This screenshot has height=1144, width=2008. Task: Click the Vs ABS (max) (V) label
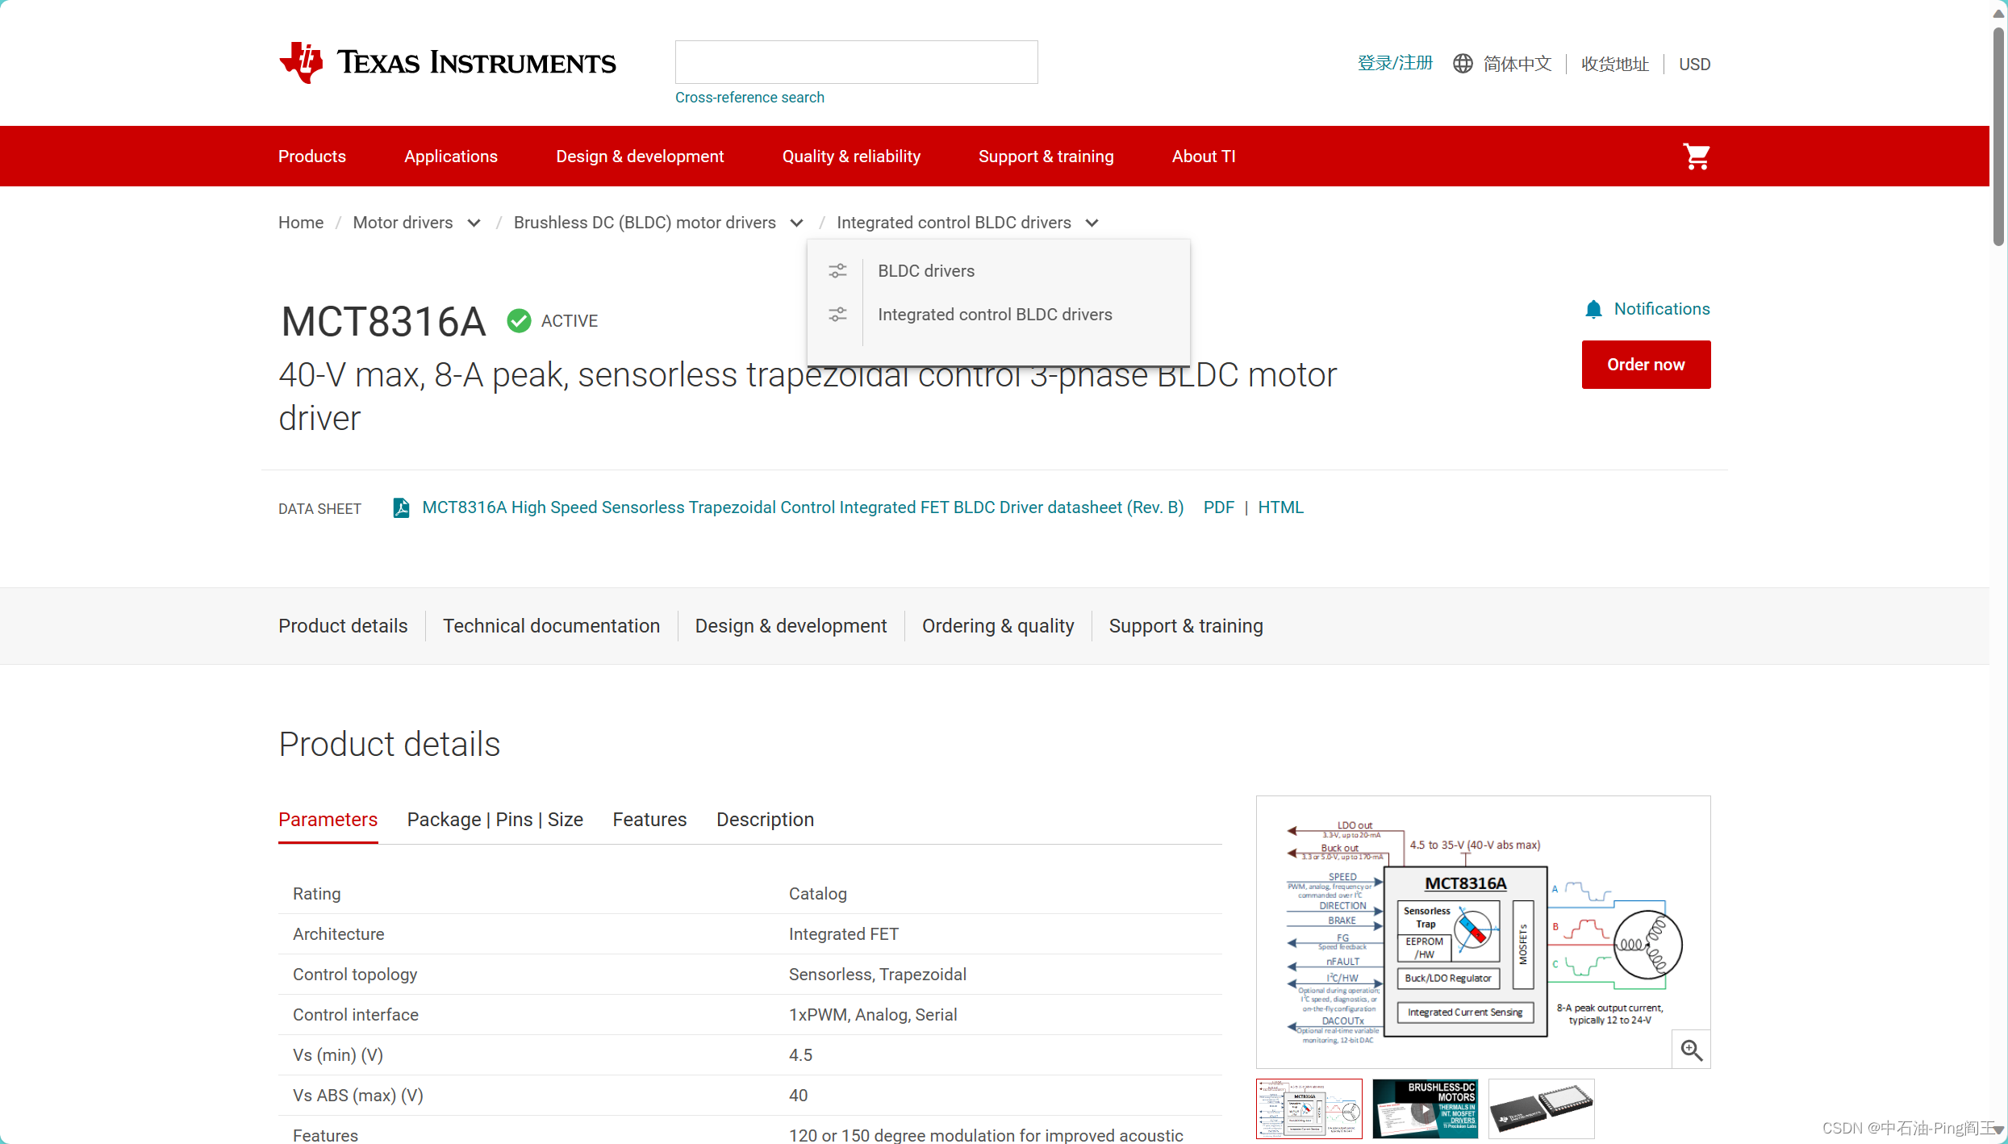(358, 1096)
